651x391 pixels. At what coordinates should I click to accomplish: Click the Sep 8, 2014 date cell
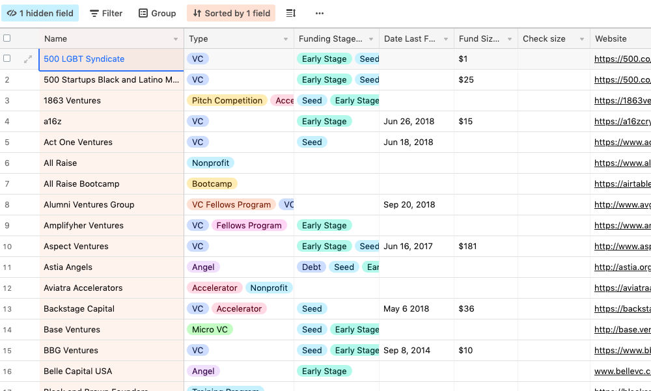point(417,350)
